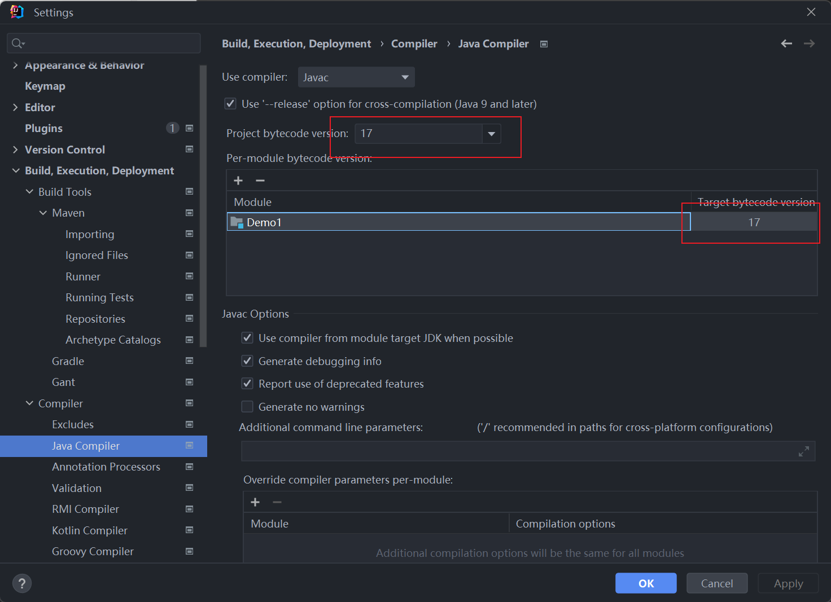Click the add module bytecode version plus icon
Viewport: 831px width, 602px height.
(x=238, y=181)
